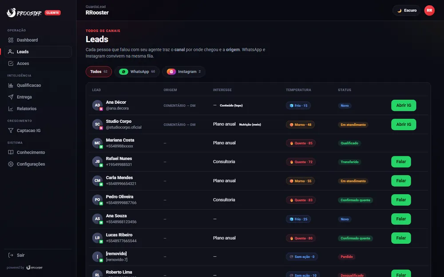Select Leads in the sidebar

(x=38, y=52)
